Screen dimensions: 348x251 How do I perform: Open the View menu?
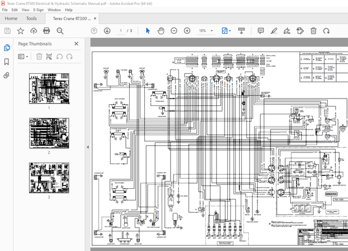(25, 10)
